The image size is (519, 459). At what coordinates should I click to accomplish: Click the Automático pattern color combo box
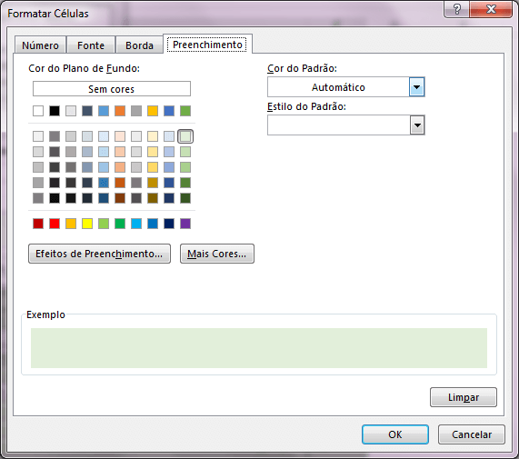click(346, 87)
